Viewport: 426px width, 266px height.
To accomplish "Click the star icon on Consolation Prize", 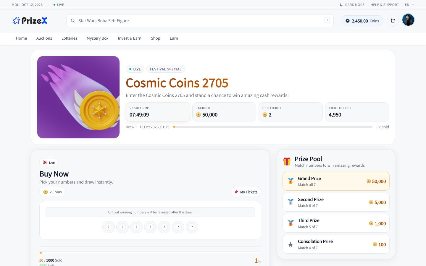I will click(x=291, y=244).
